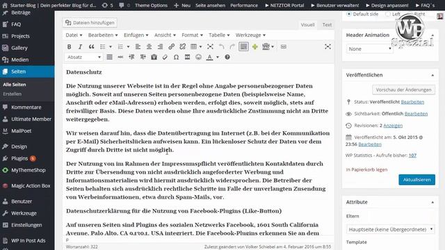Viewport: 445px width, 250px height.
Task: Move page to trash via In Papierkorb legen
Action: (366, 169)
